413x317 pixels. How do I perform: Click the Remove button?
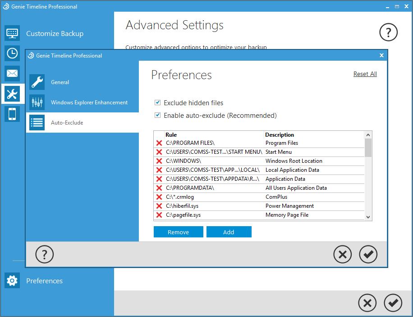point(178,232)
